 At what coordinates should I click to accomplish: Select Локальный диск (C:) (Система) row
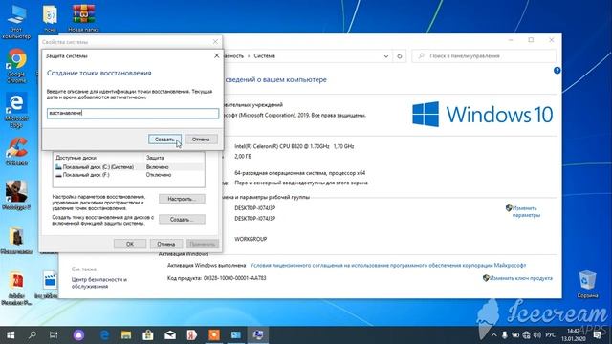[x=129, y=167]
